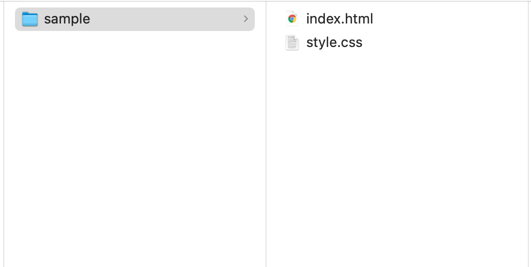
Task: Click the text document icon beside style.css
Action: [x=292, y=43]
